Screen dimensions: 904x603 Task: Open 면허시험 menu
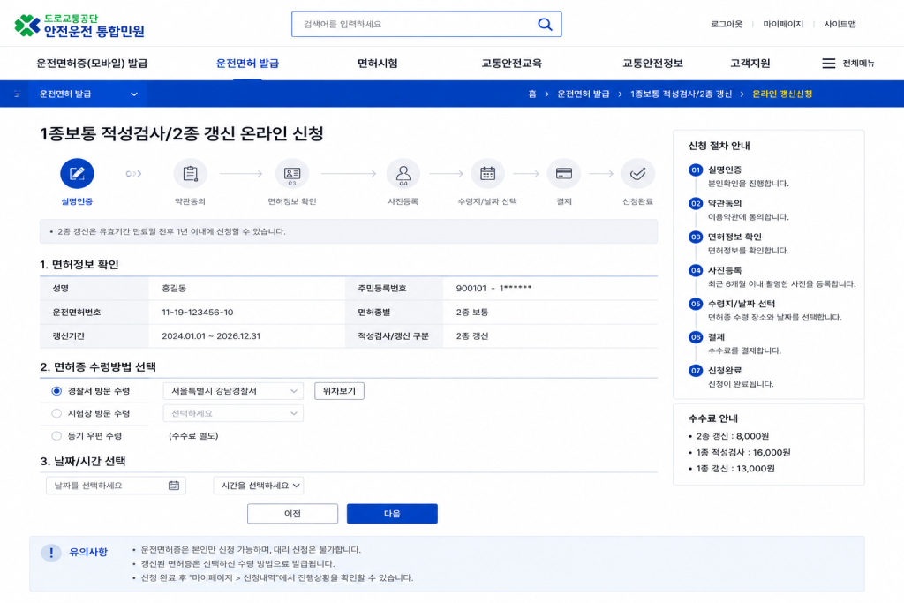(x=378, y=64)
